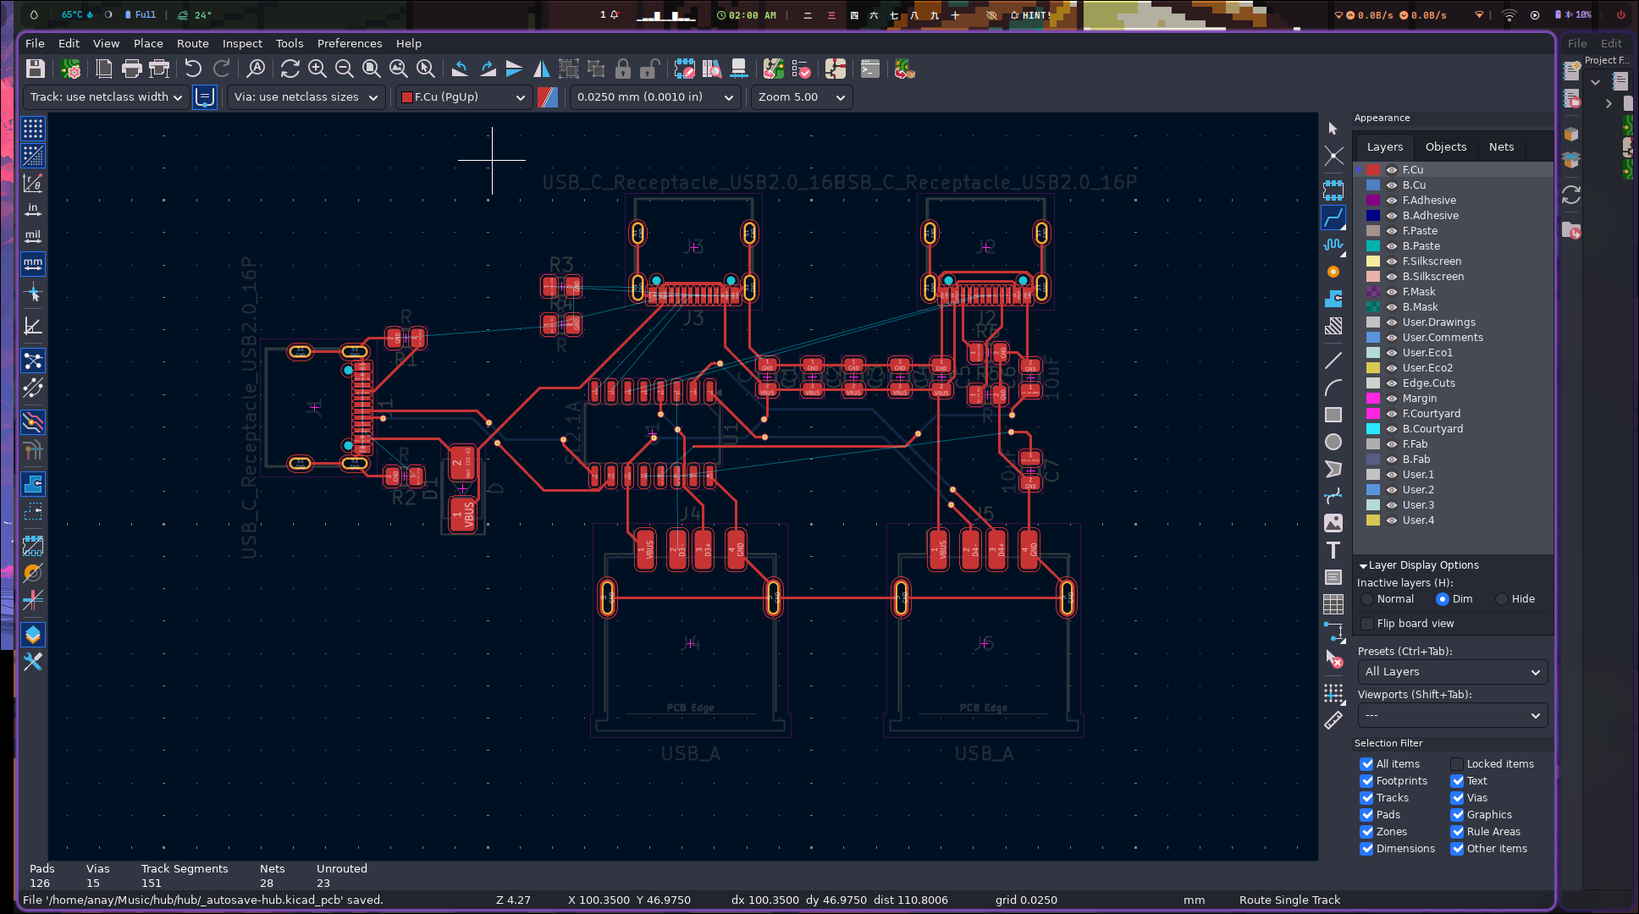Switch to the Nets tab

point(1501,146)
